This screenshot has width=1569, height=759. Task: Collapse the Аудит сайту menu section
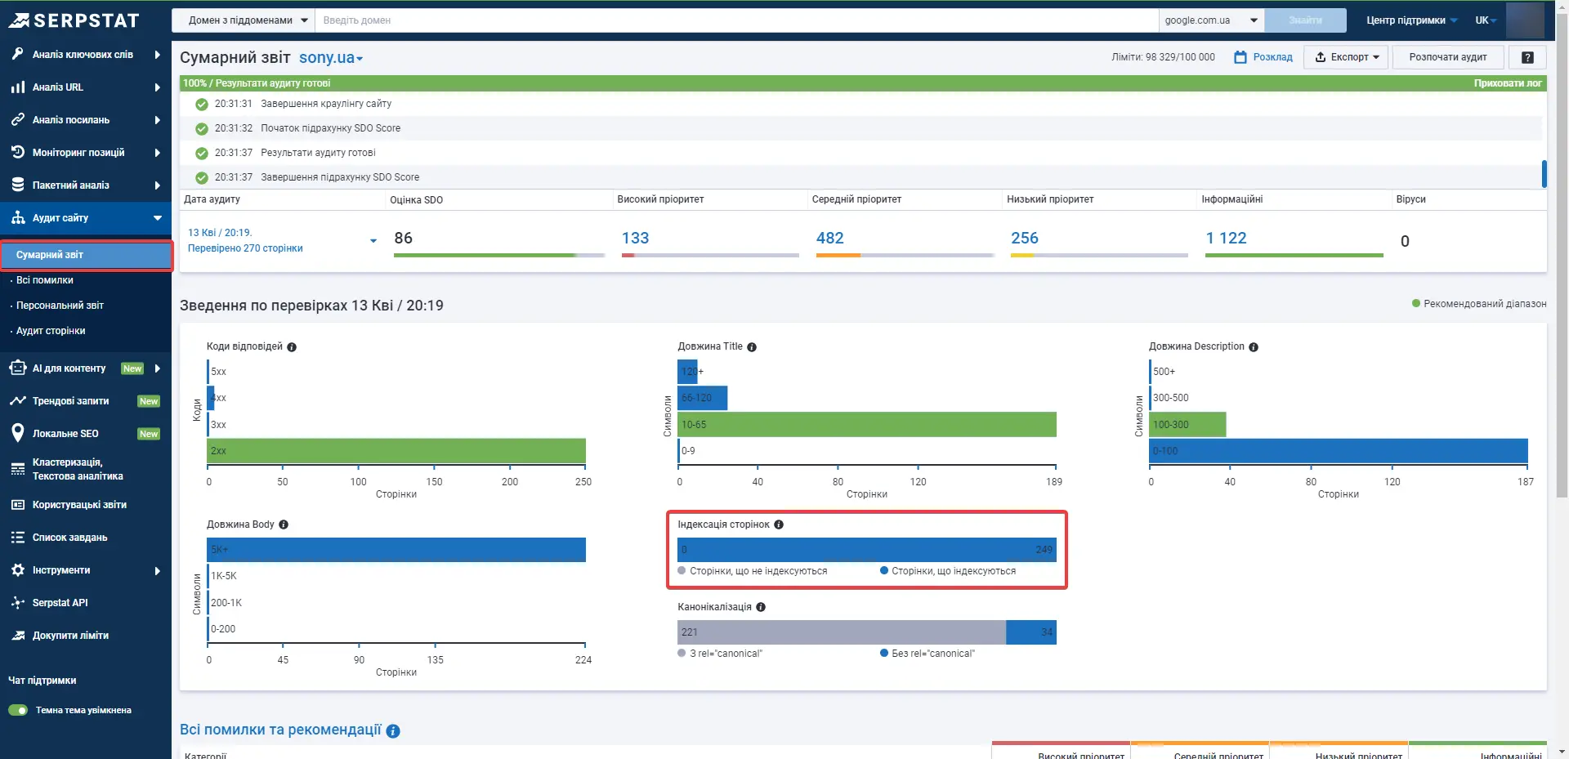pos(158,217)
